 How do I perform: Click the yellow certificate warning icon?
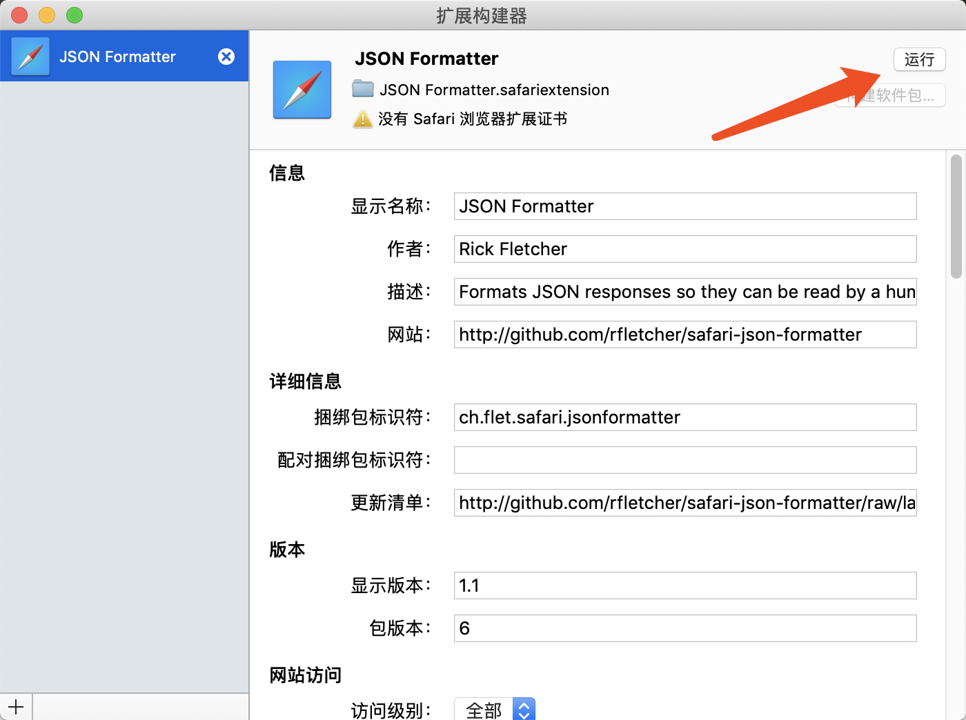362,119
